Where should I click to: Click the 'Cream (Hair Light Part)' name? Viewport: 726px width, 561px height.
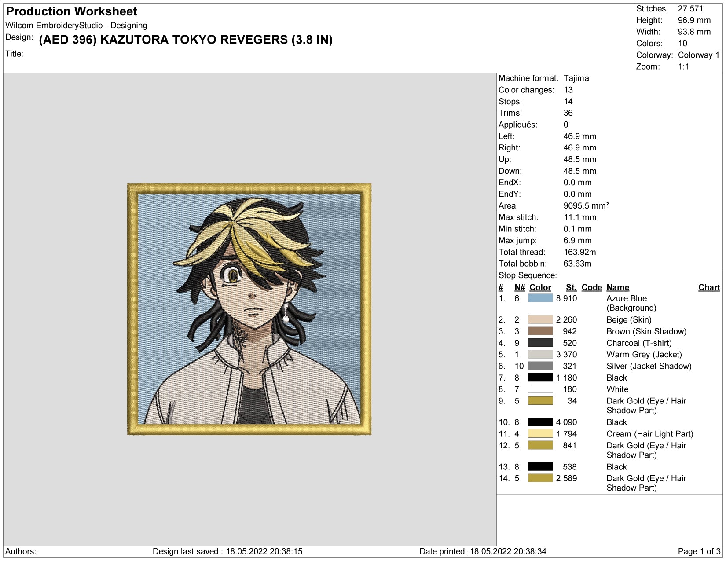(x=650, y=434)
